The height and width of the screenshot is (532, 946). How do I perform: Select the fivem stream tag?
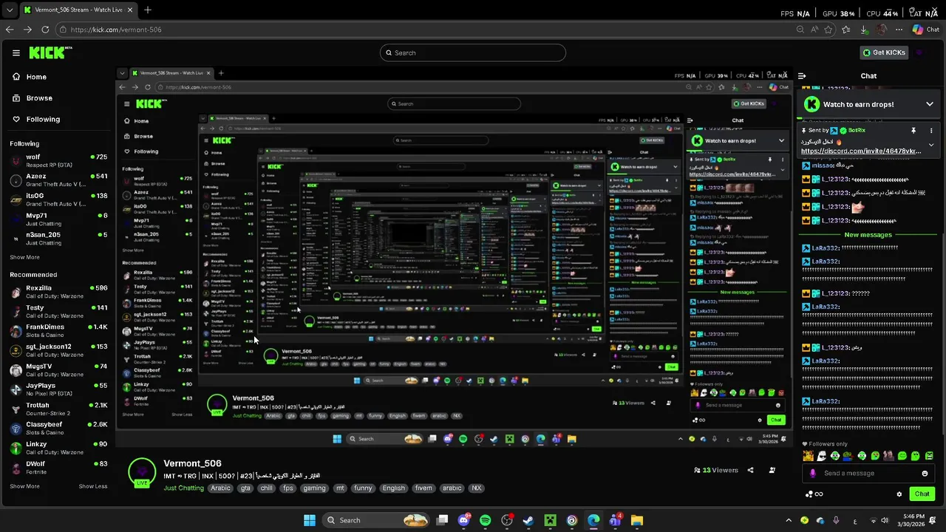(423, 488)
